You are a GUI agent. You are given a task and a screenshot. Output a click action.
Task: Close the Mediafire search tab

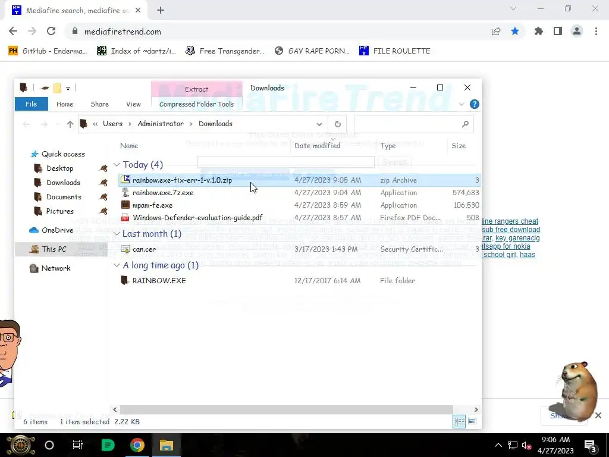138,11
